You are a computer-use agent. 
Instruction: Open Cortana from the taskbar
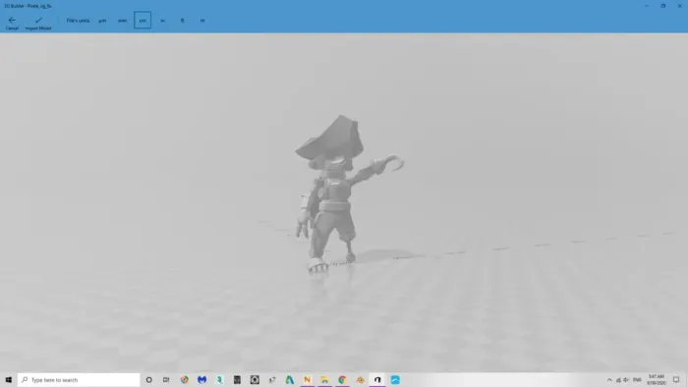149,380
